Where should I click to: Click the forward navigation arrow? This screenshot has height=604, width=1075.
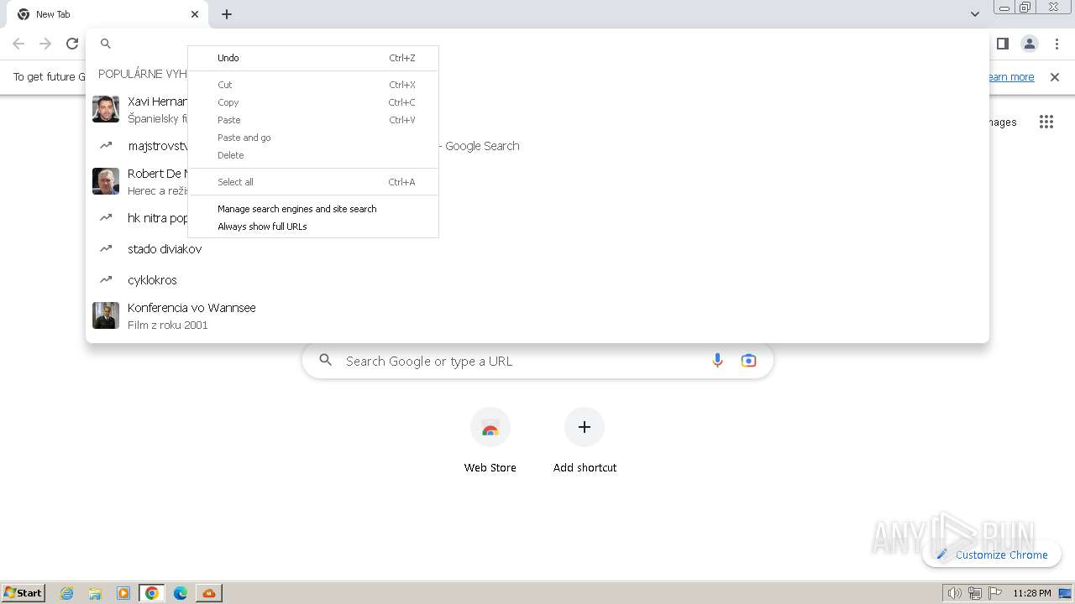click(x=45, y=44)
